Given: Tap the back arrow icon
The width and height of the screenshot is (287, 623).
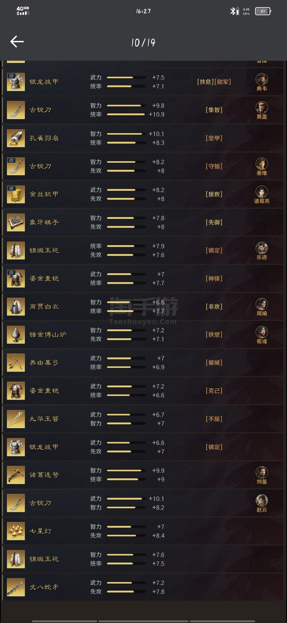Looking at the screenshot, I should pos(17,42).
